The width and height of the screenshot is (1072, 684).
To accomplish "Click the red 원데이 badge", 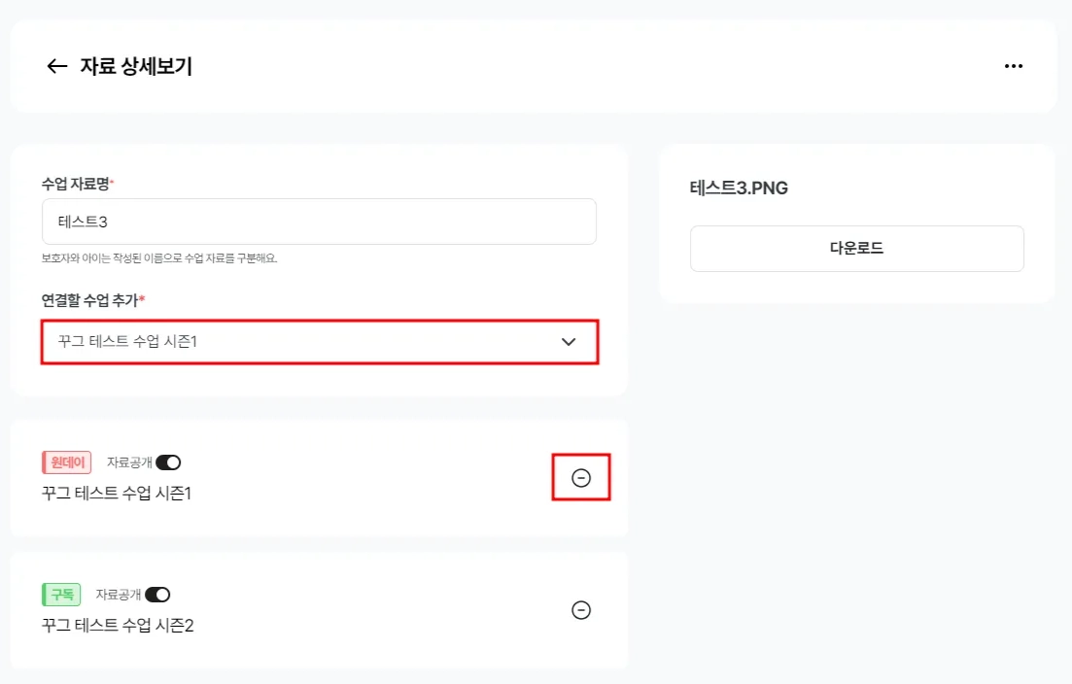I will pyautogui.click(x=66, y=462).
